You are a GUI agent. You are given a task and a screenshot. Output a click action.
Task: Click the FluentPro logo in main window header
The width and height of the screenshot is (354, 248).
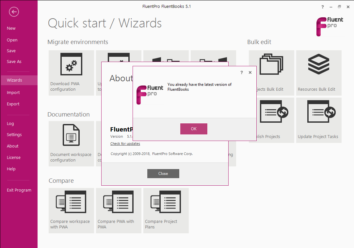pos(330,26)
